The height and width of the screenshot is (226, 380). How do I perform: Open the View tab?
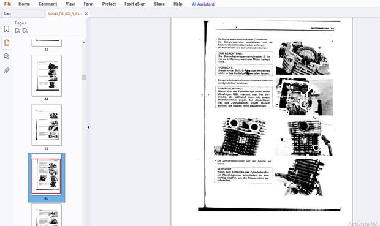click(x=70, y=4)
